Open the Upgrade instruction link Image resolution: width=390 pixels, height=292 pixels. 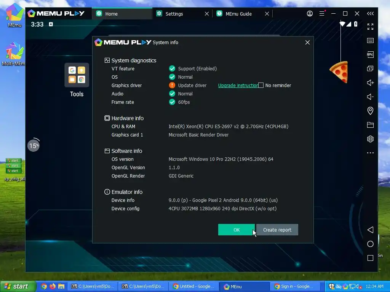238,85
